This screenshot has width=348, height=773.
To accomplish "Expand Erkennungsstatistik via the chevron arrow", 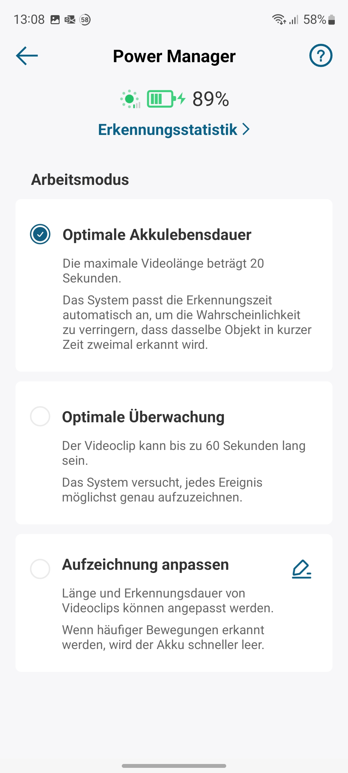I will pos(246,129).
